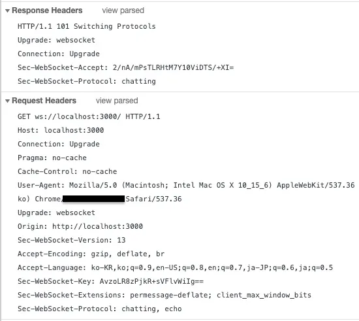Click the GET ws://localhost:3000/ request line
Image resolution: width=359 pixels, height=321 pixels.
point(89,116)
